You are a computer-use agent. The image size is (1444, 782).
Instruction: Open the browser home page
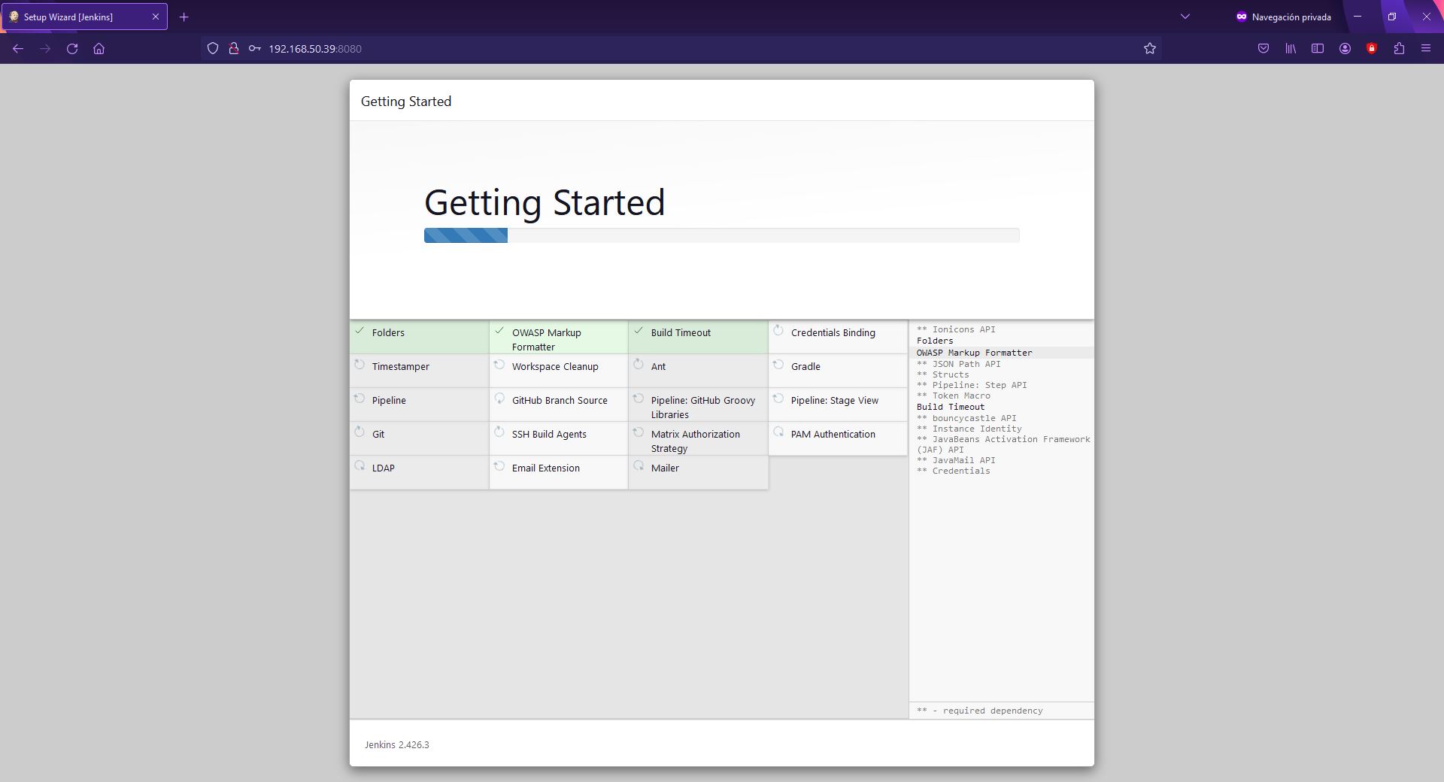coord(99,48)
